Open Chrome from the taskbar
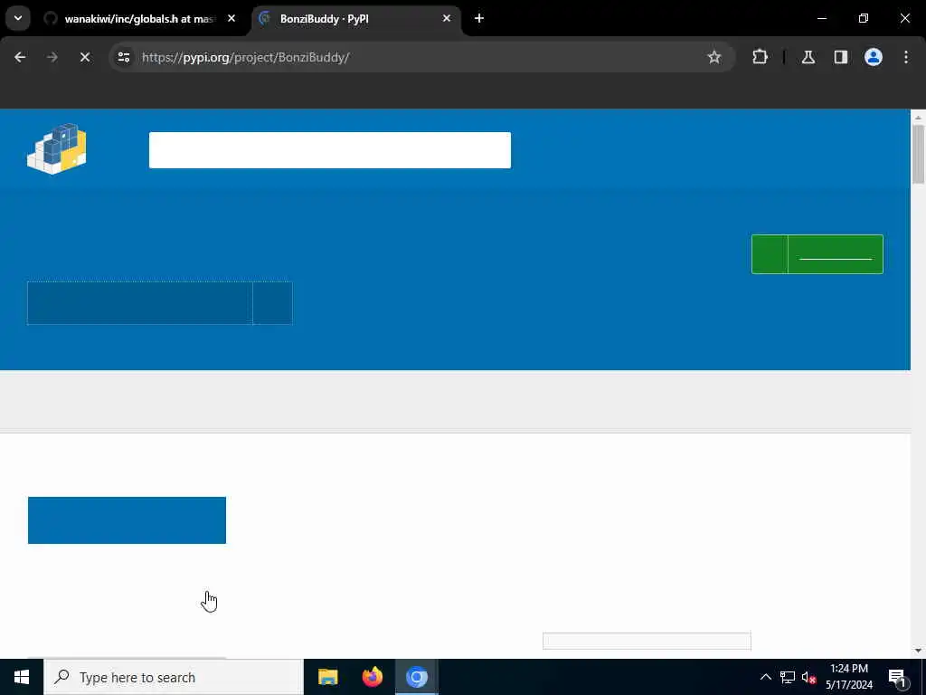 pyautogui.click(x=416, y=677)
